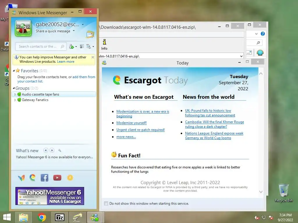This screenshot has height=223, width=298.
Task: Open the Yahoo! Messenger 6 news text
Action: click(54, 157)
